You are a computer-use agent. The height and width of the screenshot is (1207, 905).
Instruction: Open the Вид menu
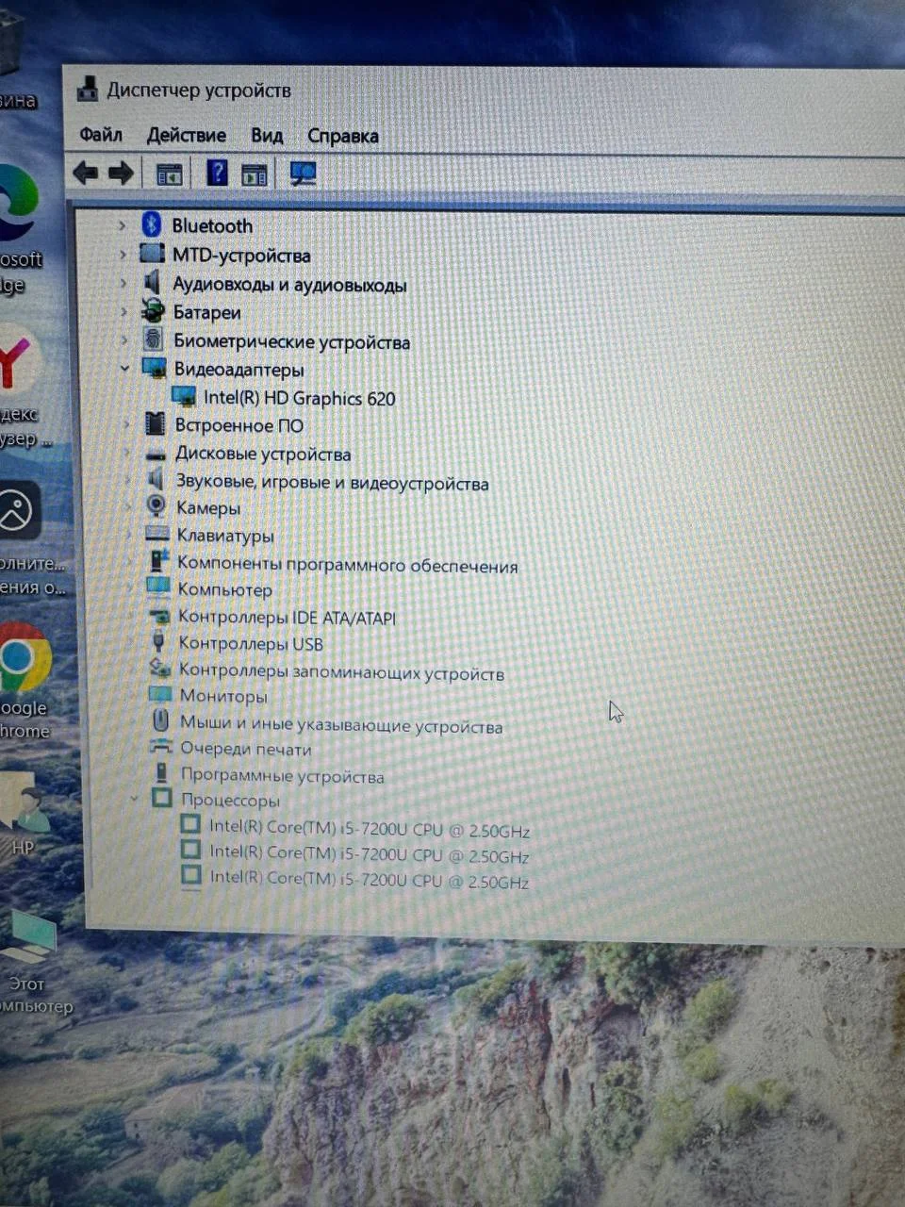point(267,135)
